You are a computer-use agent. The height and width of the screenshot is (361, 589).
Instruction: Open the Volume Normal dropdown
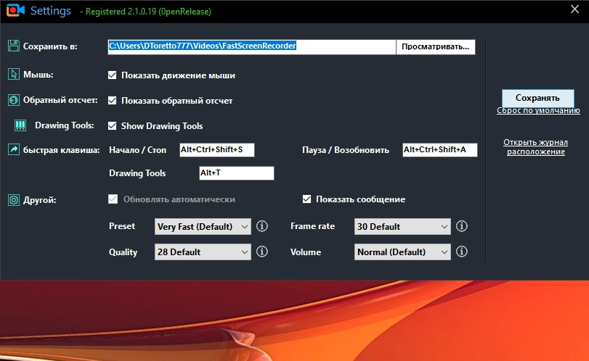click(402, 252)
